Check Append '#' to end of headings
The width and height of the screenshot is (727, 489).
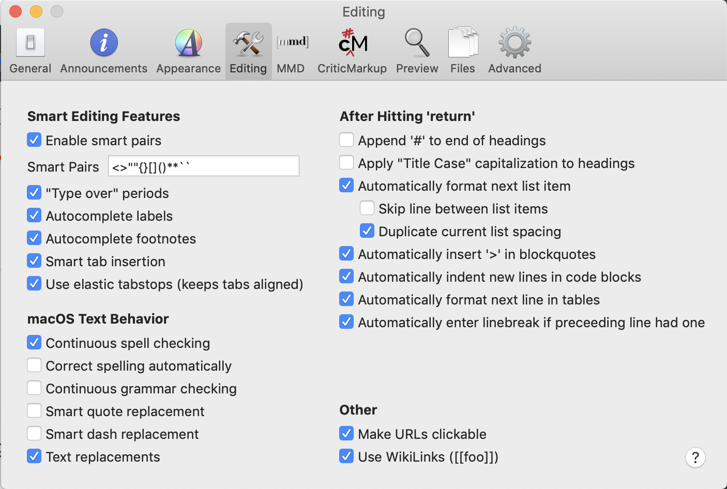346,140
